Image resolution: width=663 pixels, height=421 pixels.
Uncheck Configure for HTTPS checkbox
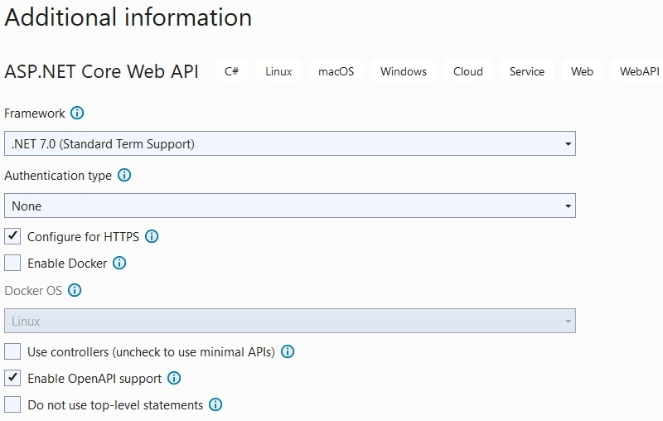pos(12,236)
